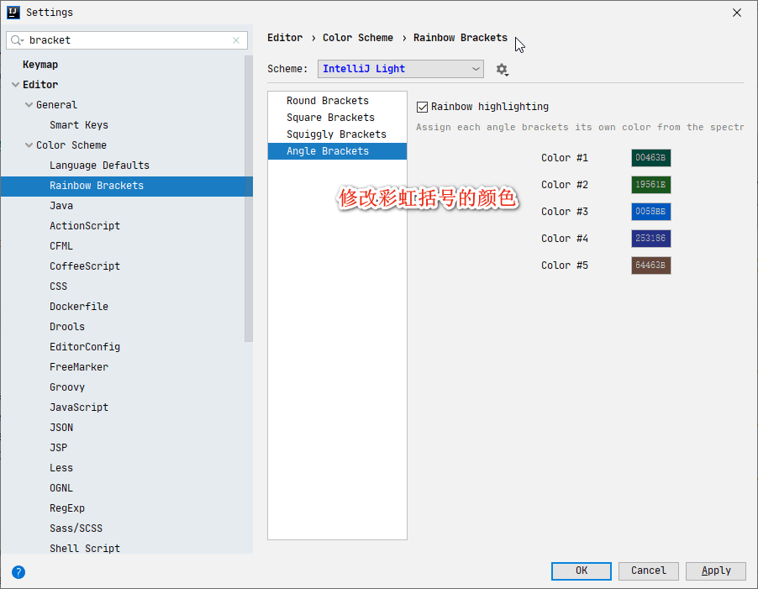Open Less color scheme settings

pos(61,468)
